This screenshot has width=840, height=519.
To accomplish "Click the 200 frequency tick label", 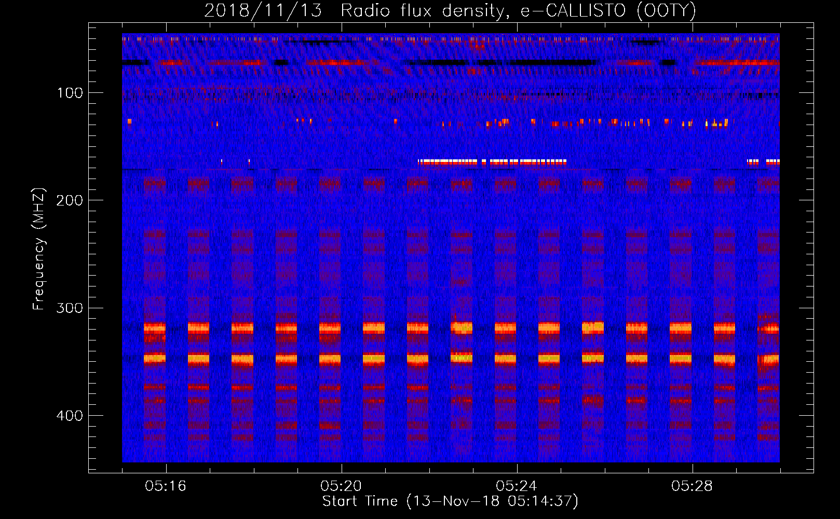I will [x=69, y=200].
